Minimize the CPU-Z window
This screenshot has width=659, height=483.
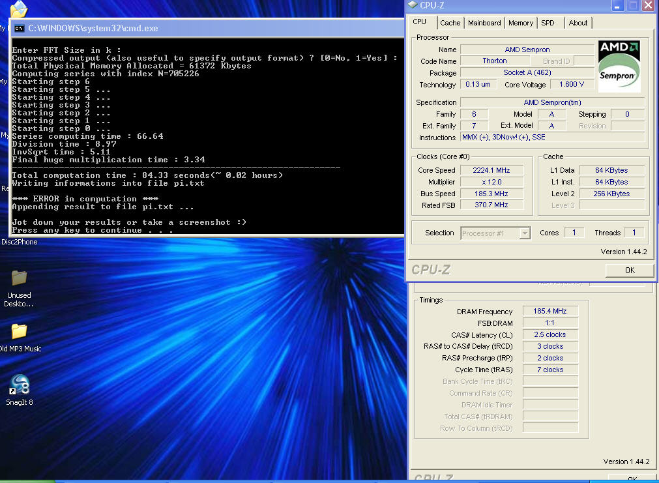coord(617,5)
